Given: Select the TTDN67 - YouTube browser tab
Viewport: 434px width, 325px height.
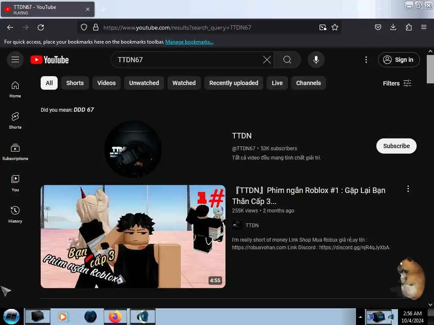Looking at the screenshot, I should [x=47, y=9].
